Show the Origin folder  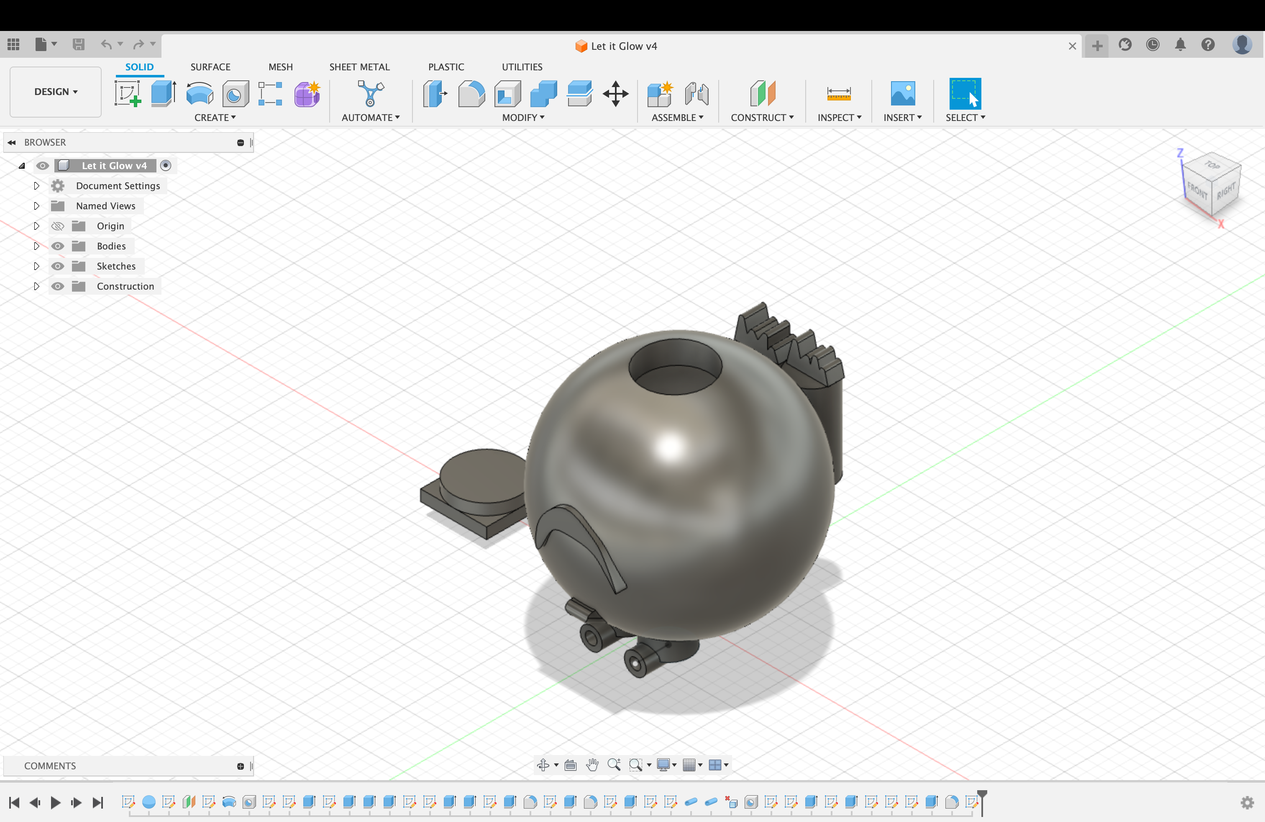[x=57, y=226]
